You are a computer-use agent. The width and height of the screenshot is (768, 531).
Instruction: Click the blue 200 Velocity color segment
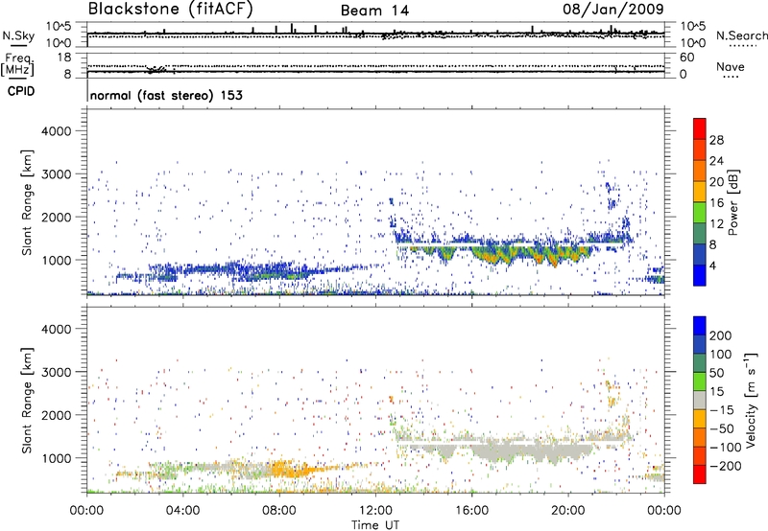point(700,326)
